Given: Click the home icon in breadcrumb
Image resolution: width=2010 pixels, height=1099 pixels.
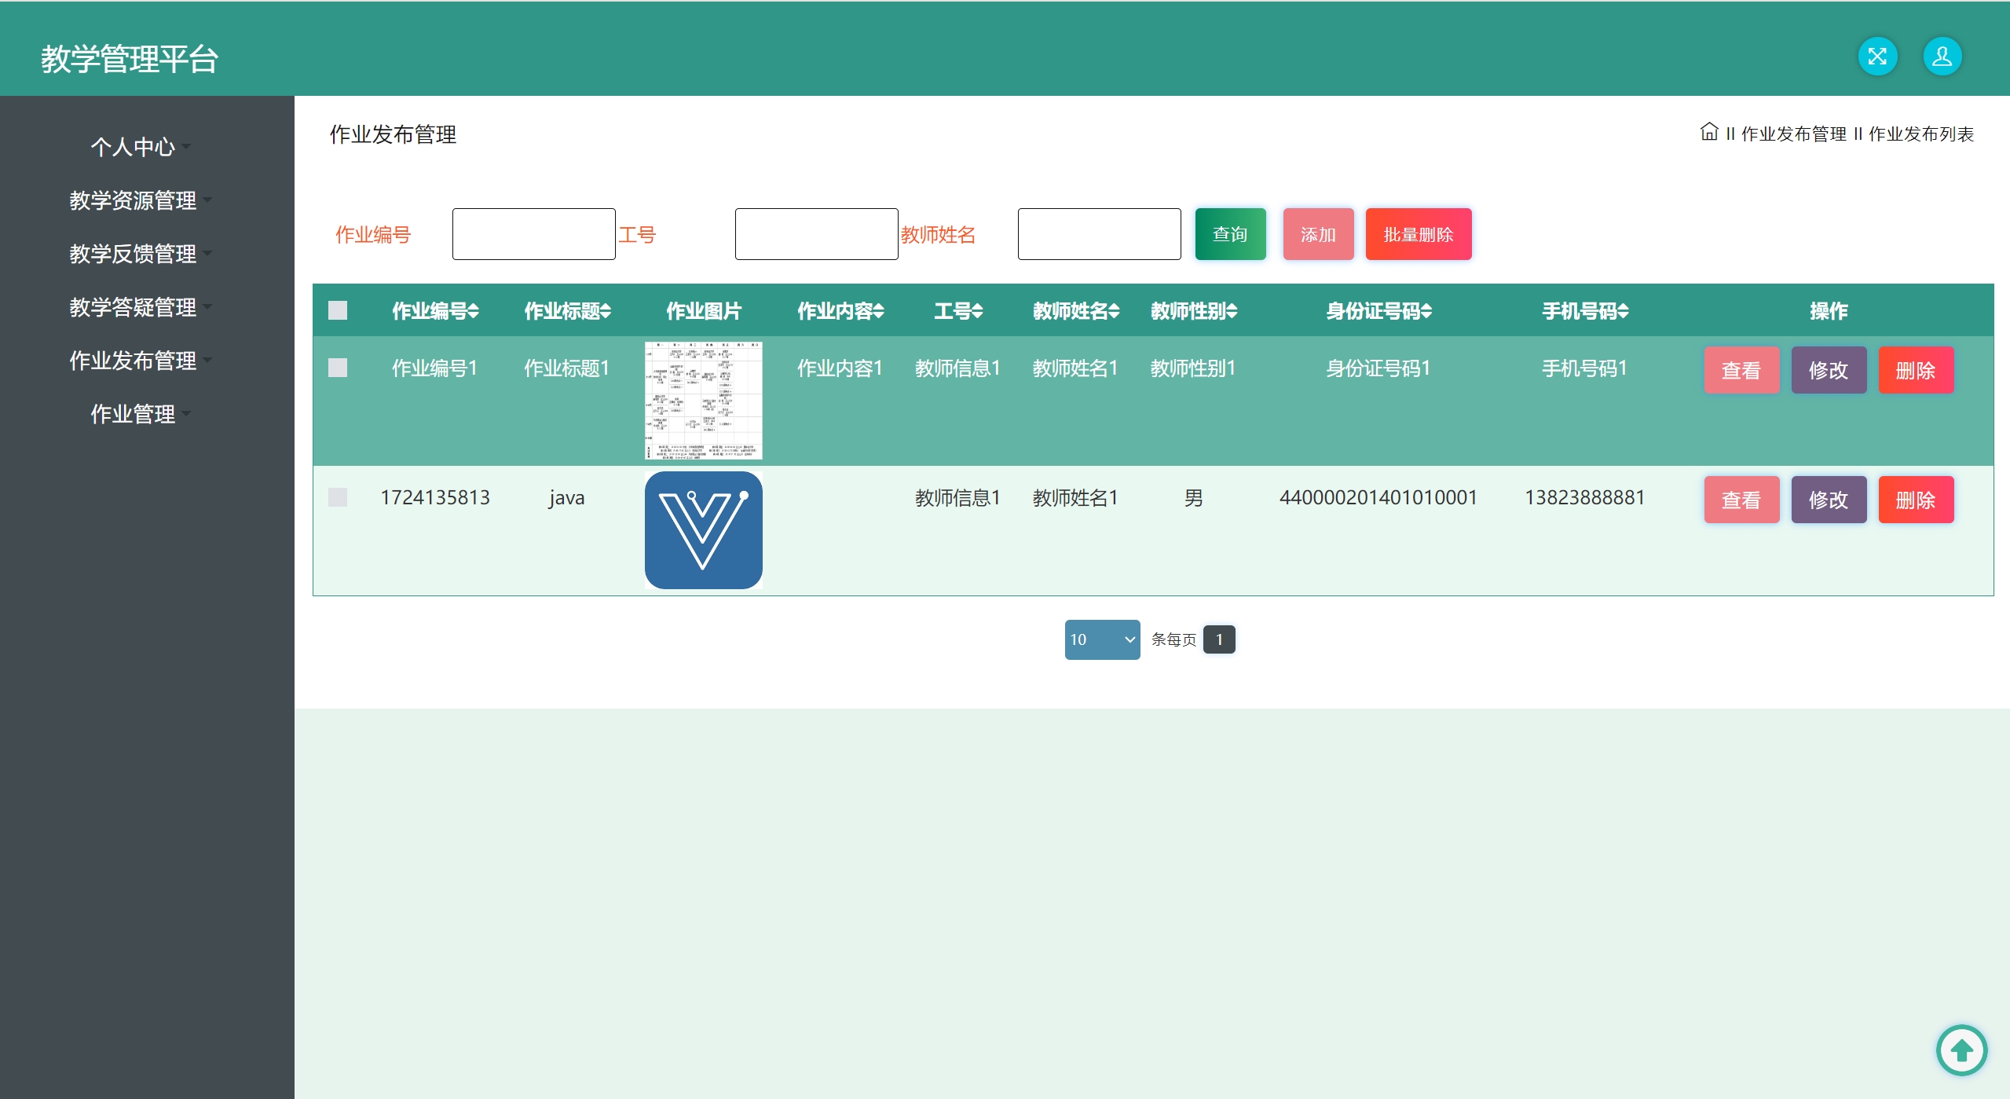Looking at the screenshot, I should pyautogui.click(x=1708, y=132).
